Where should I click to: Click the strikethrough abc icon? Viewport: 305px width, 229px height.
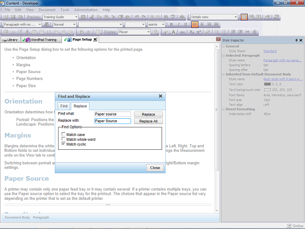pyautogui.click(x=183, y=32)
